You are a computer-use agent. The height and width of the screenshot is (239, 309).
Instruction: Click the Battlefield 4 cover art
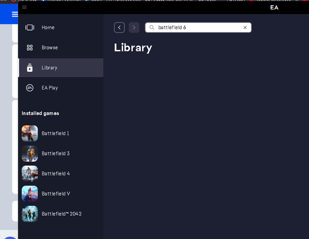coord(30,173)
